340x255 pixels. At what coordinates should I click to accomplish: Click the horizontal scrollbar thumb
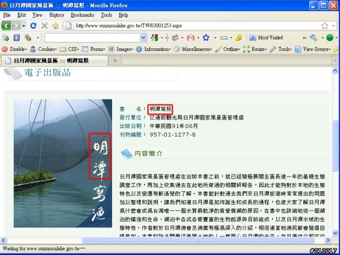click(198, 240)
